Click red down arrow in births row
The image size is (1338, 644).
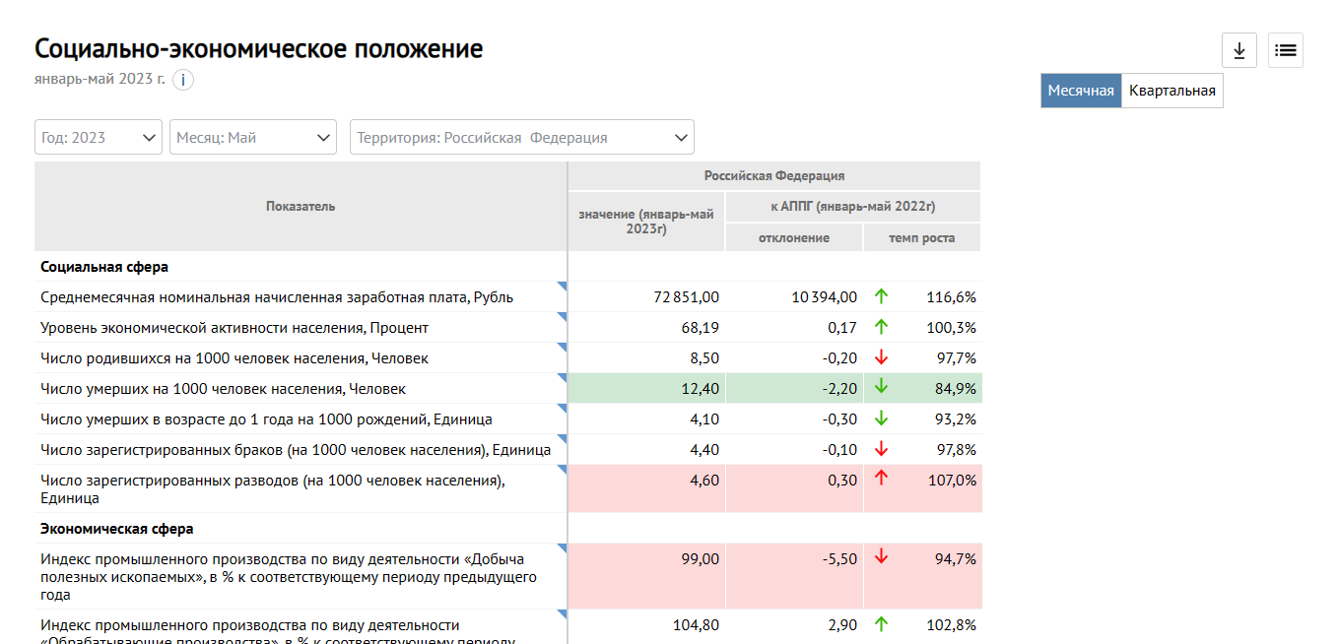[881, 356]
